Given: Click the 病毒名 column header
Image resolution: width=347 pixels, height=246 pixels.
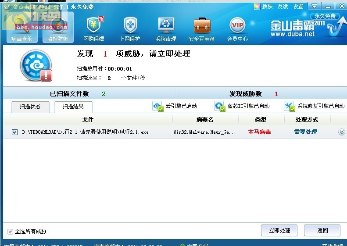Looking at the screenshot, I should click(205, 120).
